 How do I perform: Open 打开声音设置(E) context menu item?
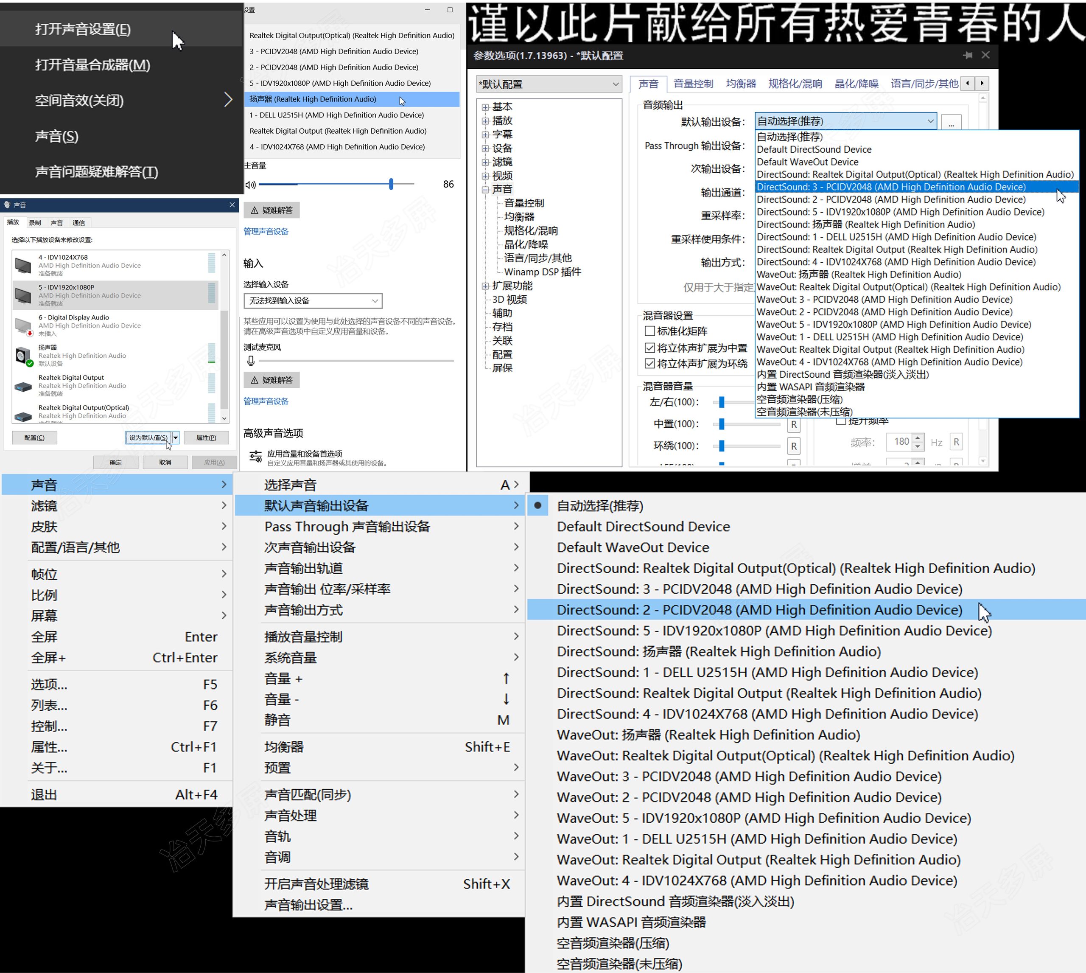point(122,29)
